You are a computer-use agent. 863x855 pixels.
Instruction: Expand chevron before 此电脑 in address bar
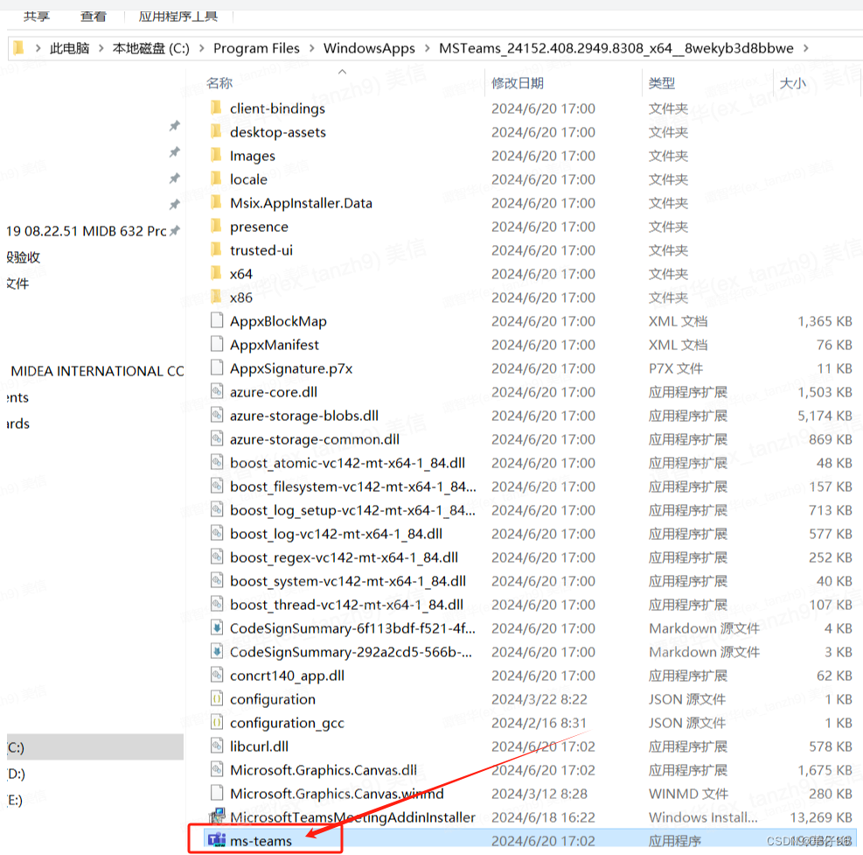pyautogui.click(x=38, y=48)
